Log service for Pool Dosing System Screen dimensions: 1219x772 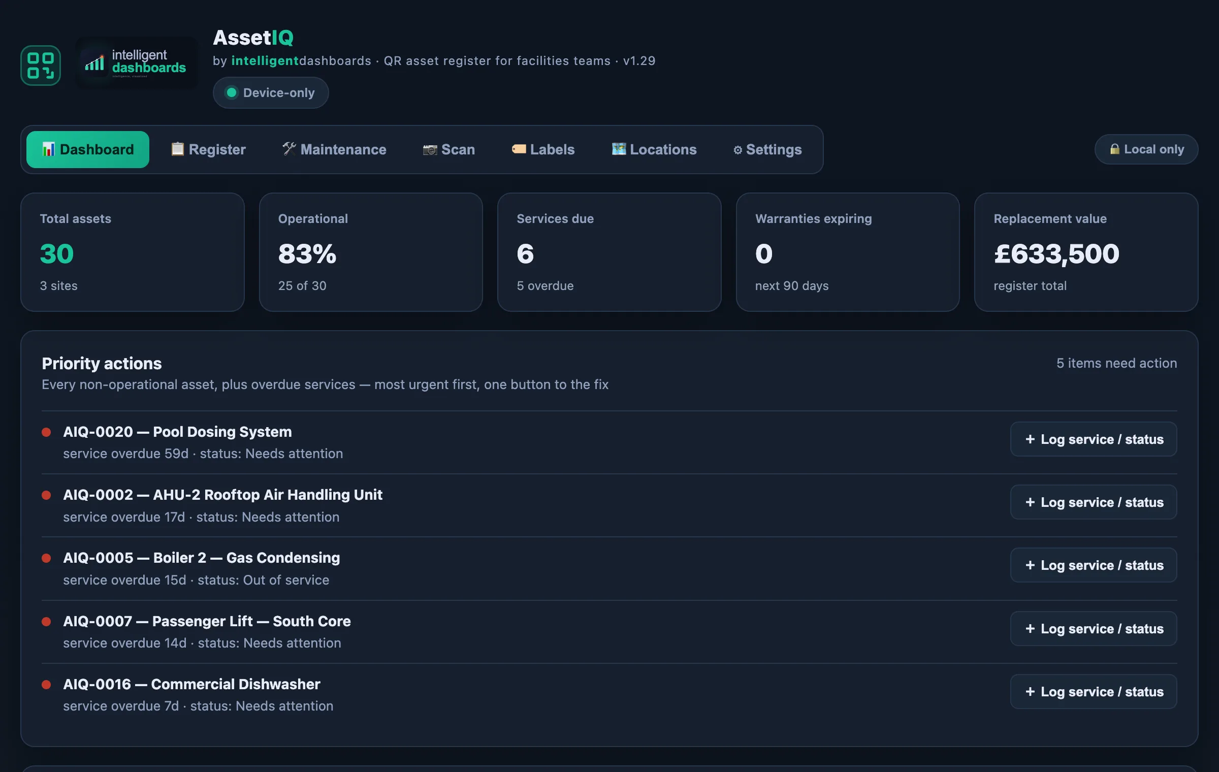[x=1094, y=439]
